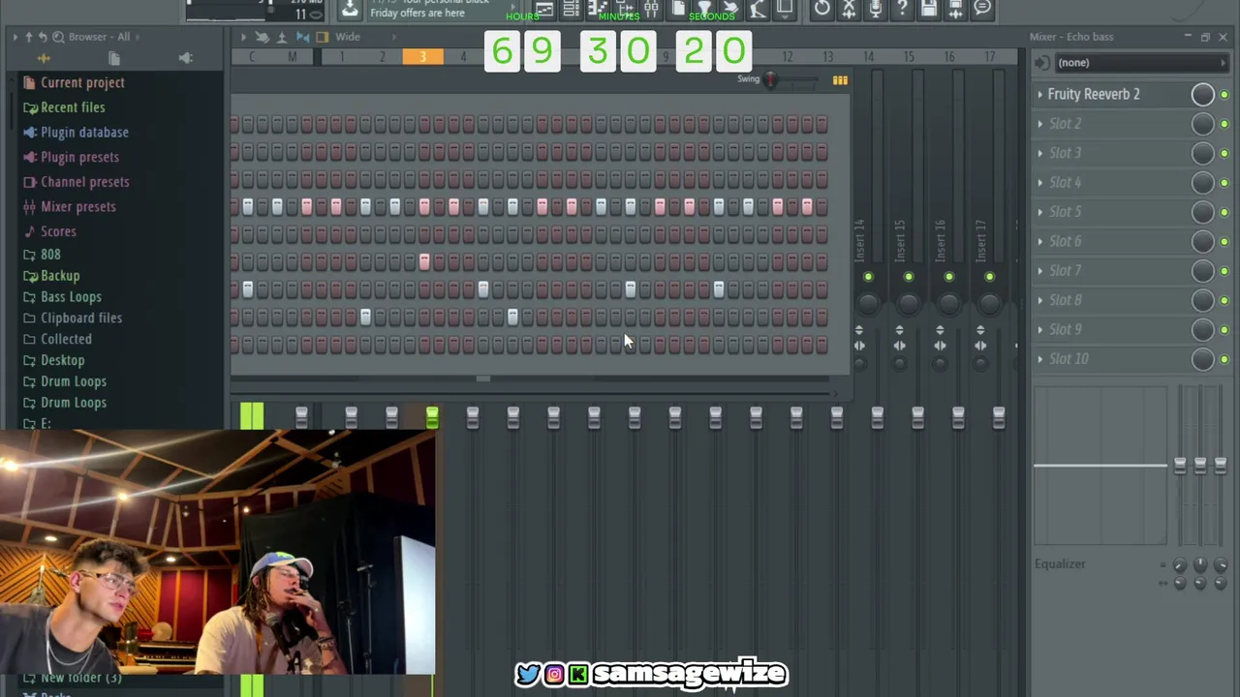Image resolution: width=1240 pixels, height=697 pixels.
Task: Click the save floppy disk toolbar icon
Action: [x=929, y=9]
